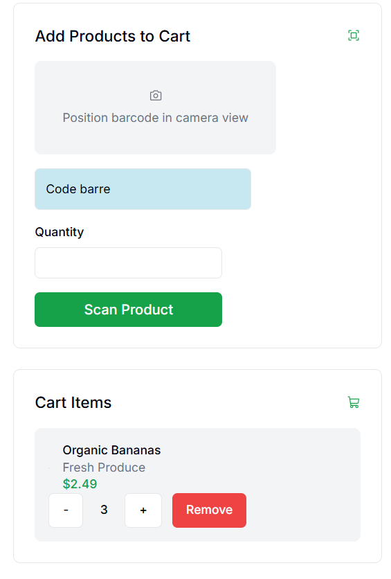The image size is (391, 579).
Task: Click the quantity number 3 in cart
Action: [x=104, y=510]
